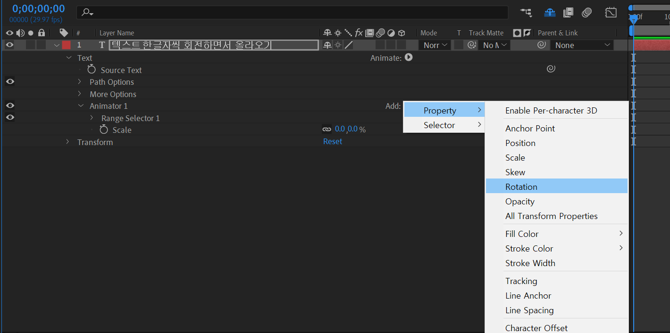Click the Quality column header icon
Image resolution: width=670 pixels, height=333 pixels.
coord(348,33)
